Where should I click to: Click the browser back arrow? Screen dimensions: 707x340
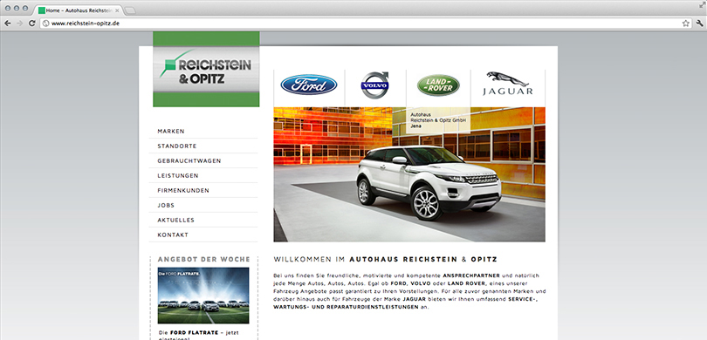(8, 23)
